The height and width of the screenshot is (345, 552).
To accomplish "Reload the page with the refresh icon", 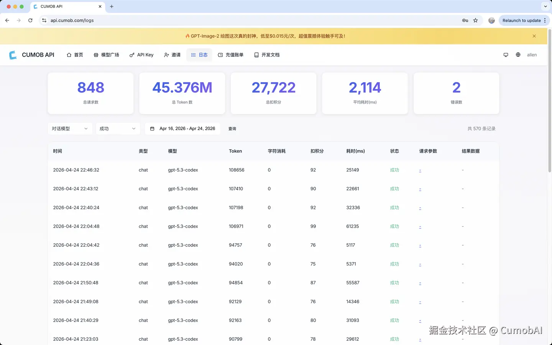I will point(30,20).
